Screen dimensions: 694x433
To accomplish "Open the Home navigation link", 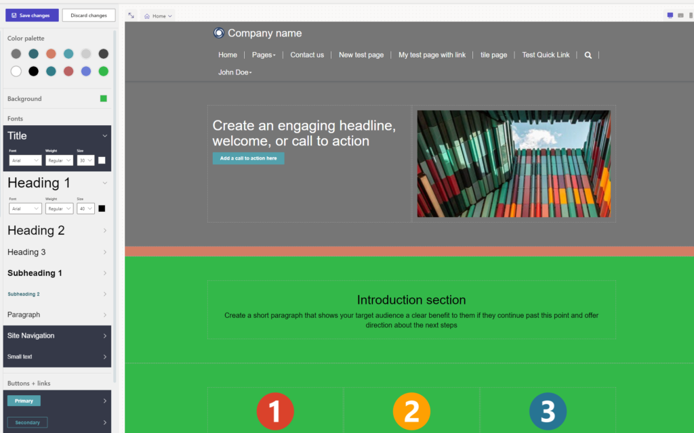I will pyautogui.click(x=228, y=55).
